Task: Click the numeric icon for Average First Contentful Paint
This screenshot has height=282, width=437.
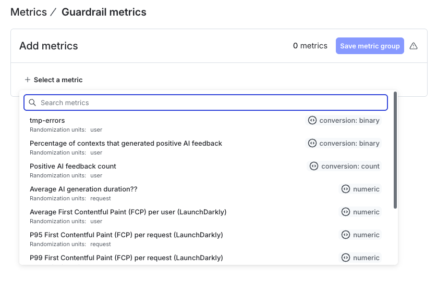Action: pyautogui.click(x=345, y=212)
